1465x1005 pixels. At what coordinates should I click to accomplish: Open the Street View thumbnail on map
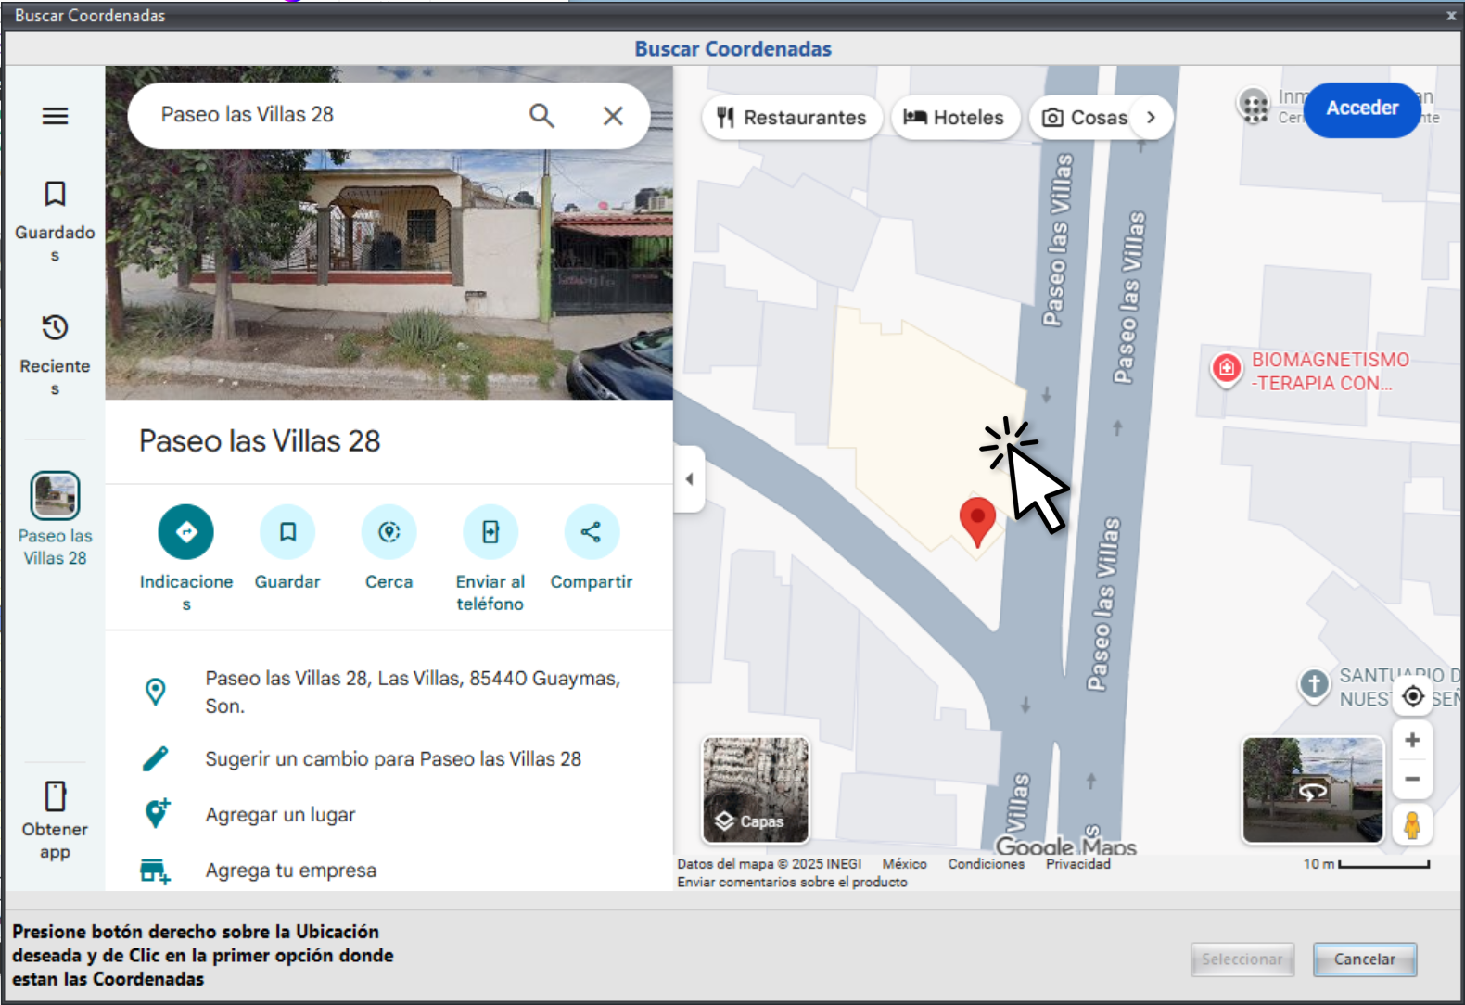pyautogui.click(x=1312, y=790)
